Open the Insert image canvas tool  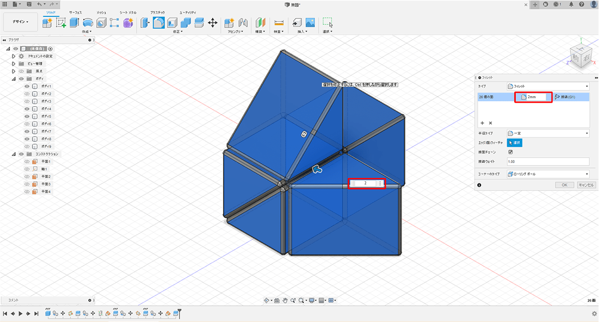coord(310,22)
